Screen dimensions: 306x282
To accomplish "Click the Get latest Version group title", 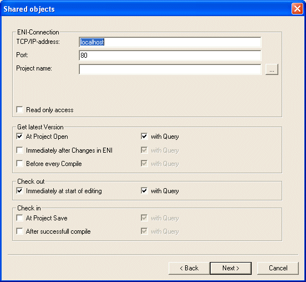I will 40,127.
